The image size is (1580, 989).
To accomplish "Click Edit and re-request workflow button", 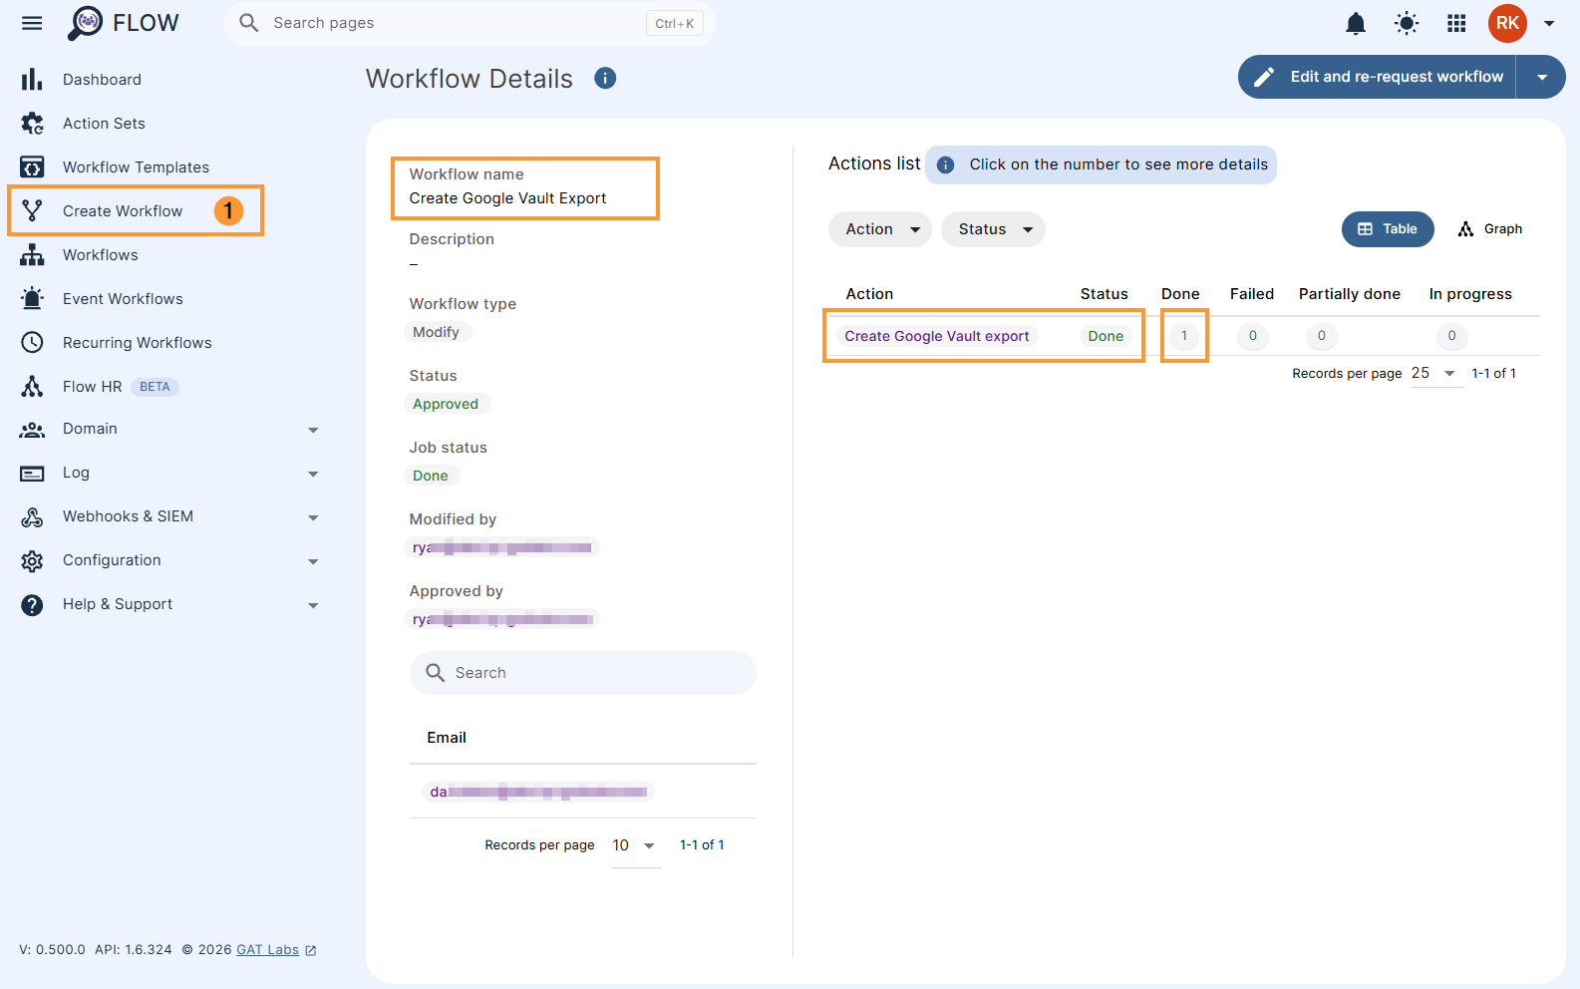I will [1378, 77].
